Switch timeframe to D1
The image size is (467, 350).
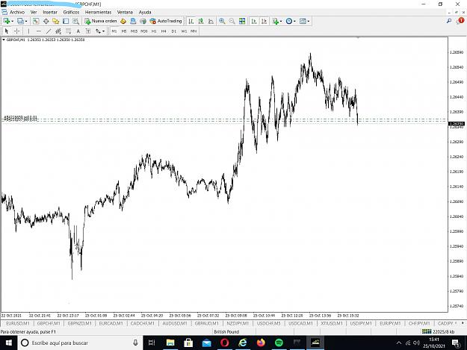pos(174,31)
